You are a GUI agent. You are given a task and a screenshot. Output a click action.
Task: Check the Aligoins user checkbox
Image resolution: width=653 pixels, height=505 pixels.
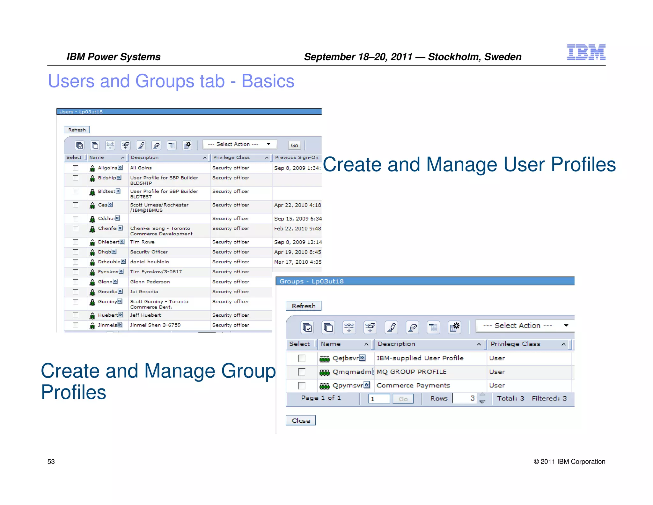(76, 168)
